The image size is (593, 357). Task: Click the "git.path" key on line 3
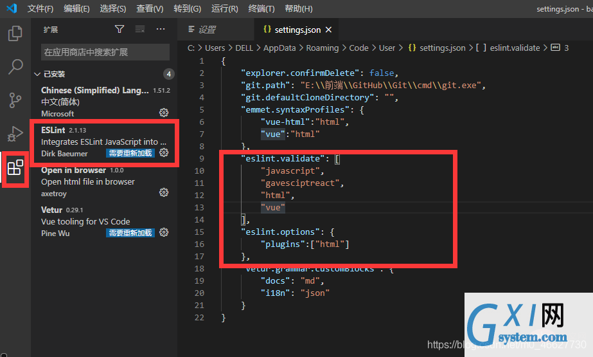pyautogui.click(x=265, y=85)
